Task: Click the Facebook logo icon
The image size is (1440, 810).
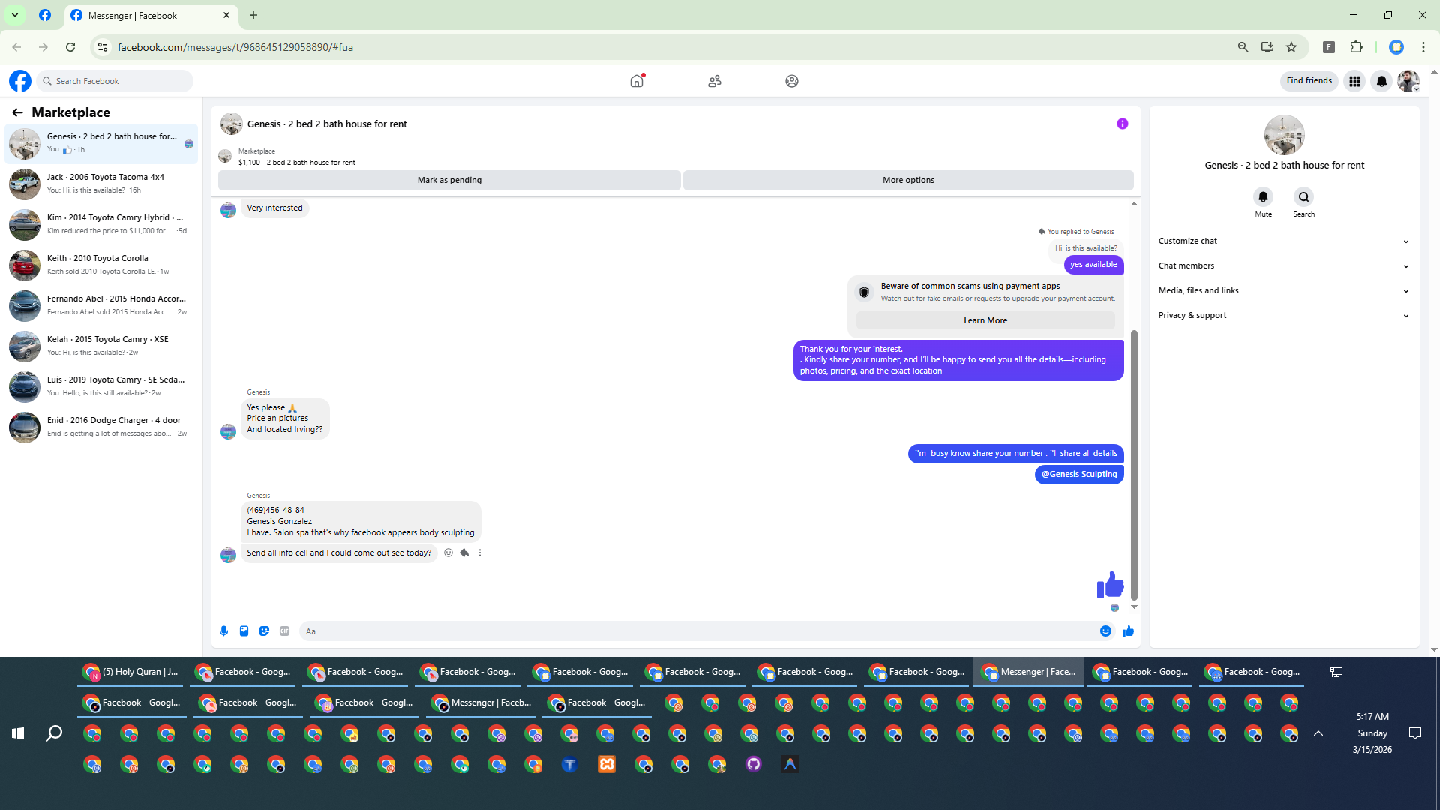Action: (20, 81)
